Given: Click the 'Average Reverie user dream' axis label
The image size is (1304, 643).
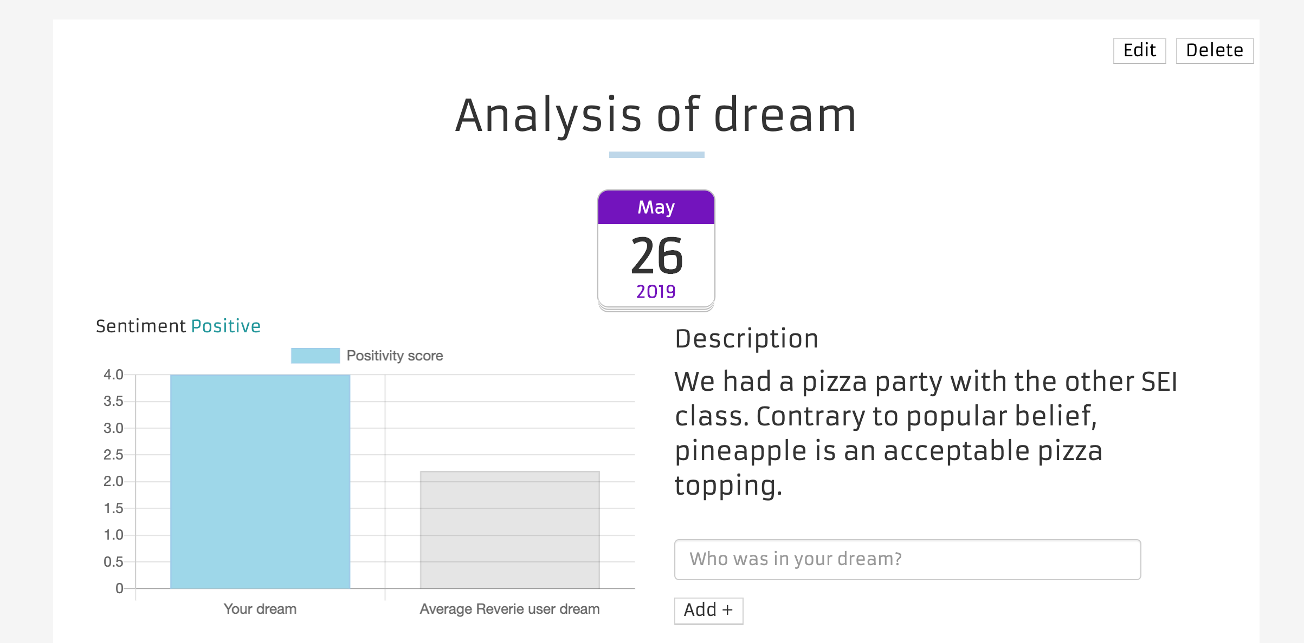Looking at the screenshot, I should click(509, 609).
